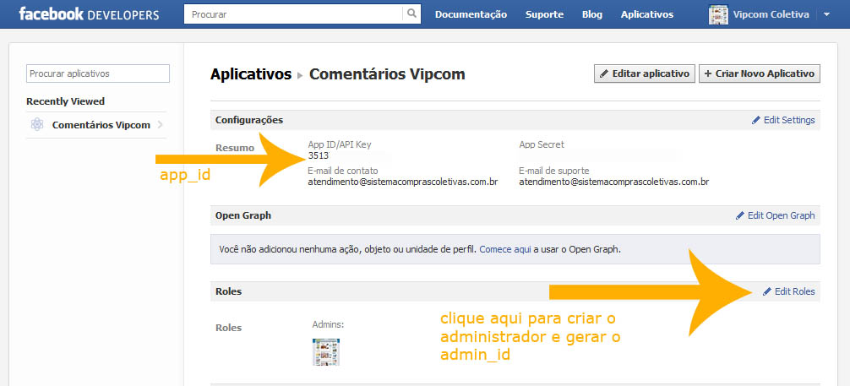Focus the Procurar aplicativos search box

pyautogui.click(x=98, y=73)
